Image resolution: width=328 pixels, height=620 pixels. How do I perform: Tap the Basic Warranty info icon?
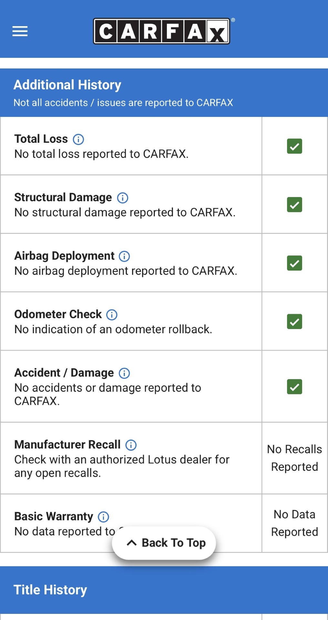tap(103, 517)
